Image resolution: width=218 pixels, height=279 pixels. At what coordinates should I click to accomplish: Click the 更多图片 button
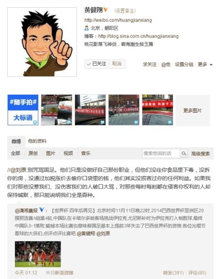193,111
